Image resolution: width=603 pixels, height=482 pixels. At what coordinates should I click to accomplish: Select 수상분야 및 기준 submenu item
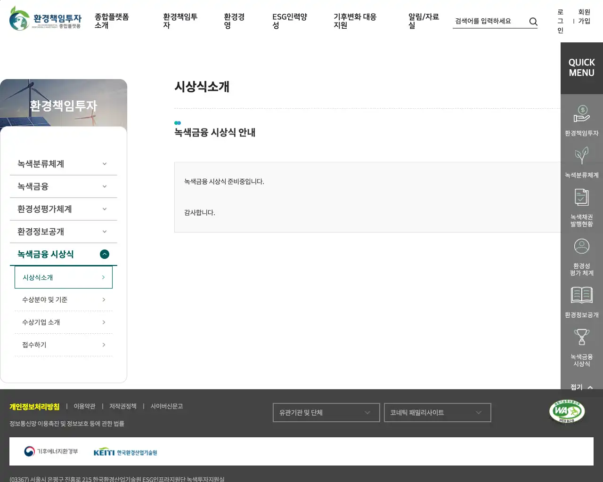64,300
